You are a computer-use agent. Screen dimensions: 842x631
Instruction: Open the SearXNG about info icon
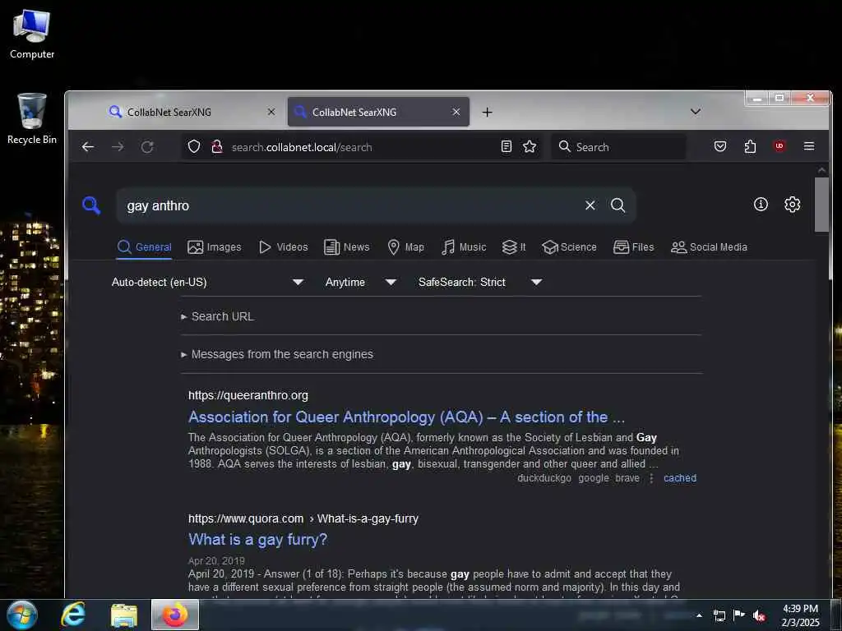pyautogui.click(x=761, y=205)
